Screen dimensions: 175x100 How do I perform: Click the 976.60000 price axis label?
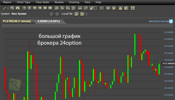click(169, 39)
